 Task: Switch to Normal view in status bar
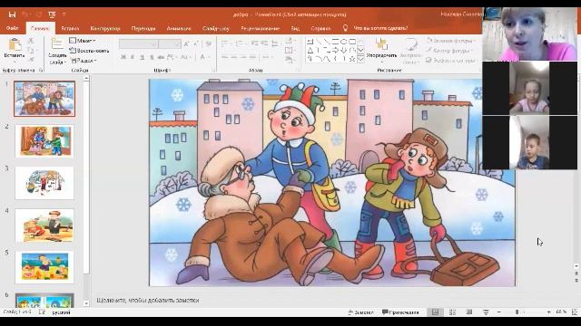[436, 312]
